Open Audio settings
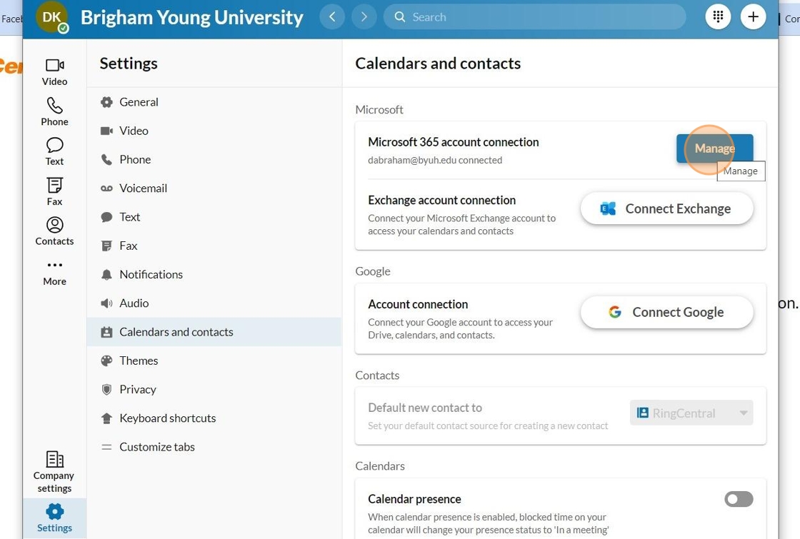 tap(214, 303)
